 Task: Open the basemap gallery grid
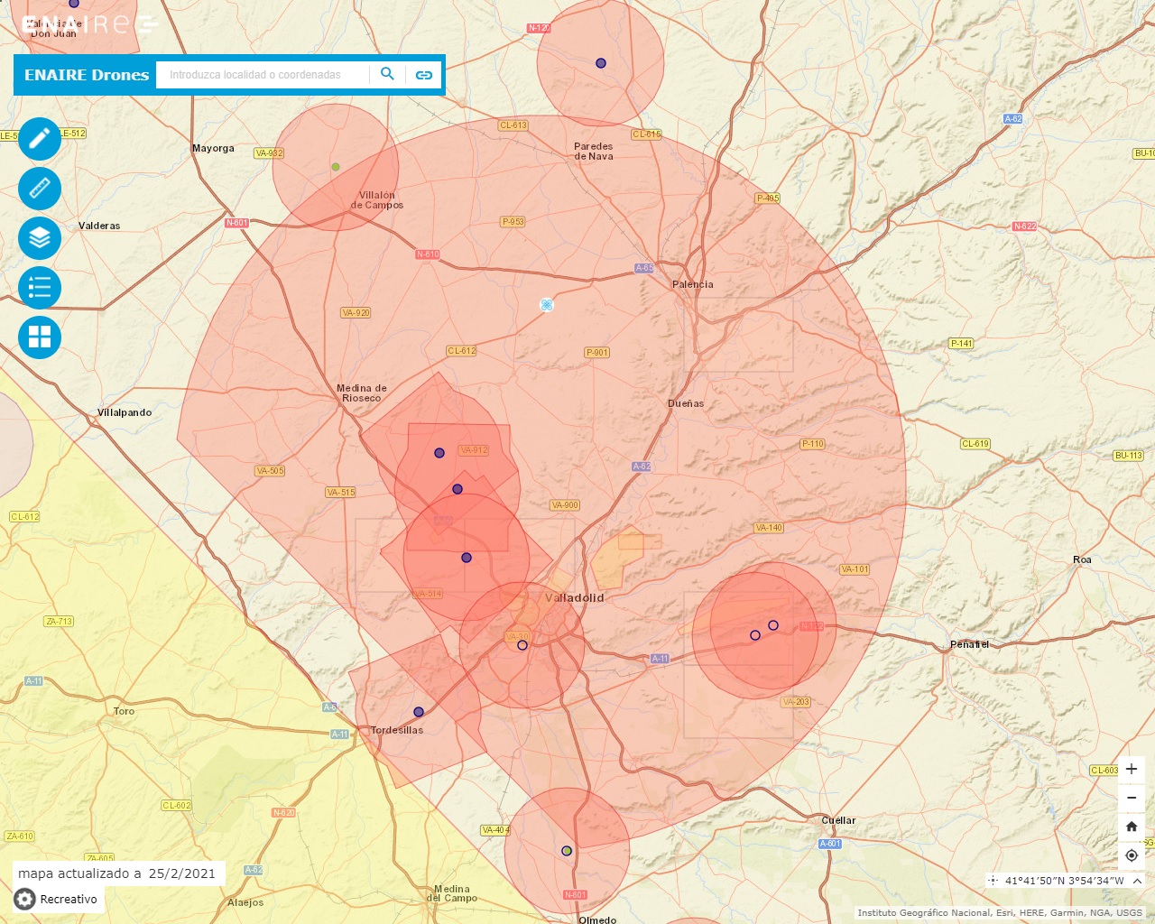(x=40, y=337)
